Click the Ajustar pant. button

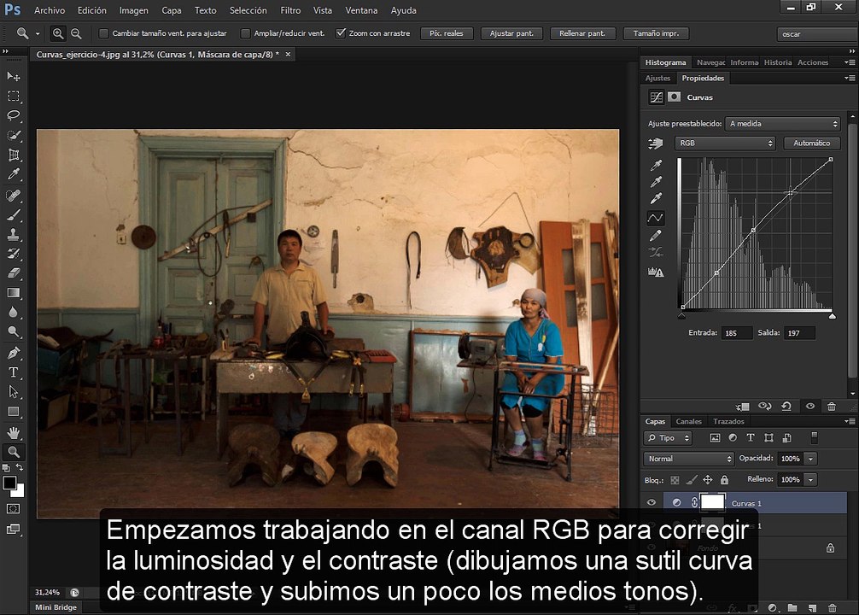pos(511,33)
